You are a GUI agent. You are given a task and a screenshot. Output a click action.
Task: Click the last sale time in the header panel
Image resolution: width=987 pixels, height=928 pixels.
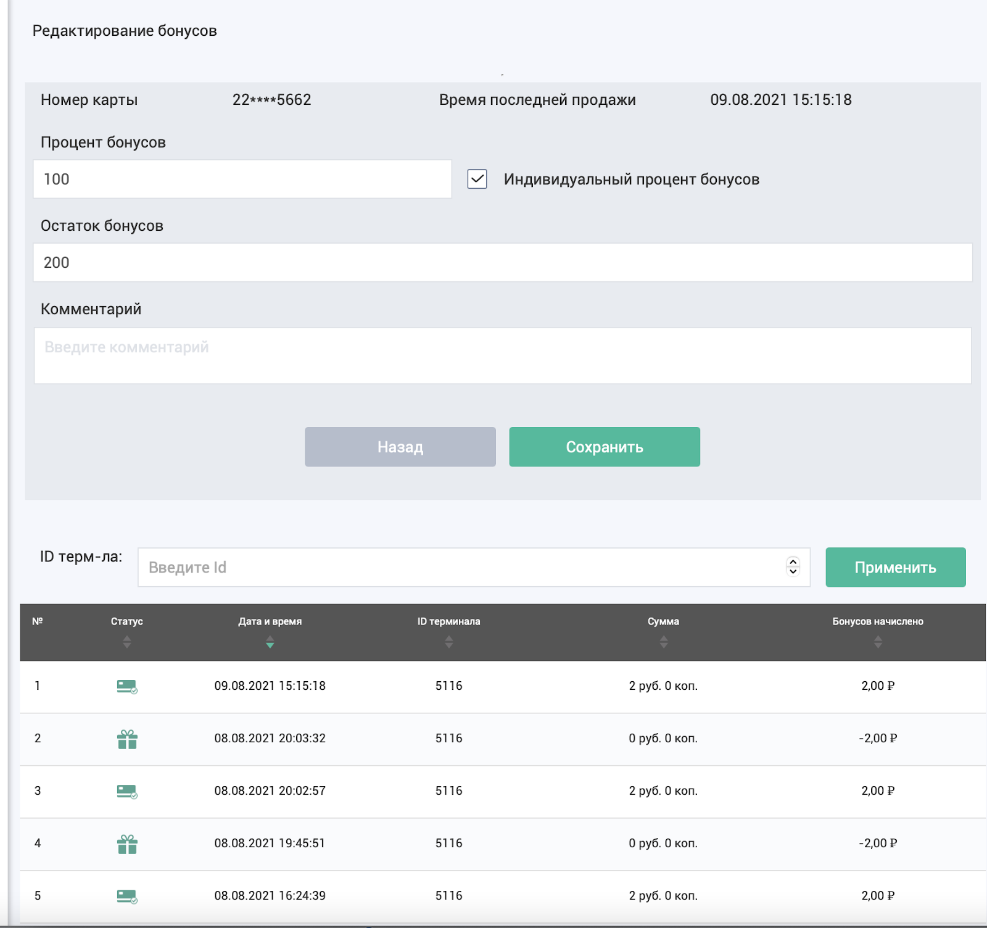(781, 99)
